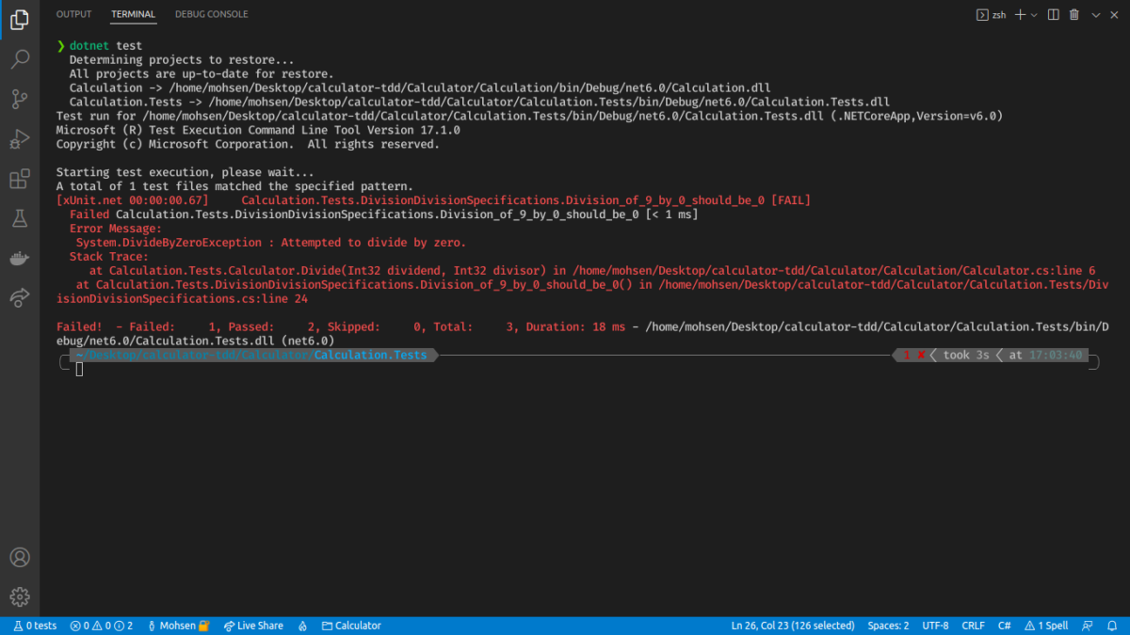
Task: Open the Source Control view
Action: [19, 99]
